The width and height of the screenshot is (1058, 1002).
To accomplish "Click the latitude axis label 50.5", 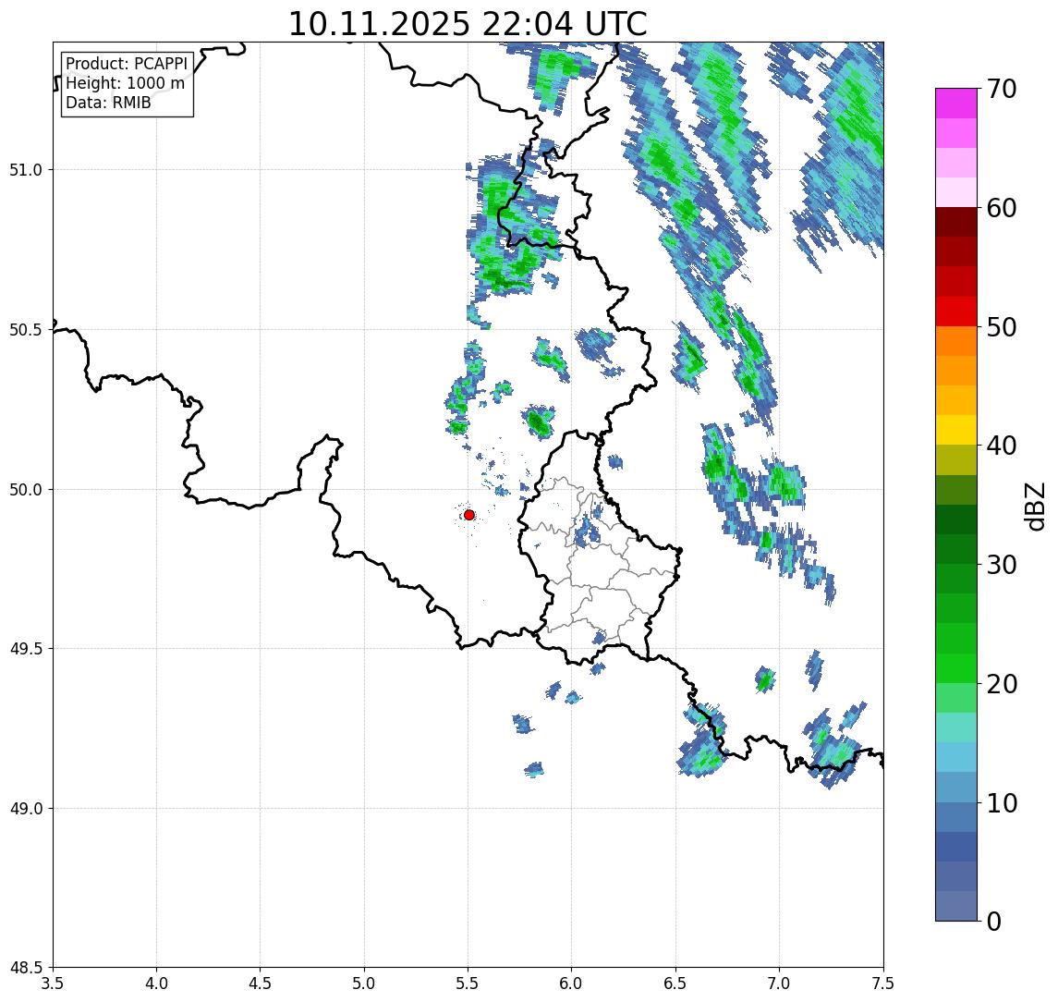I will point(26,330).
